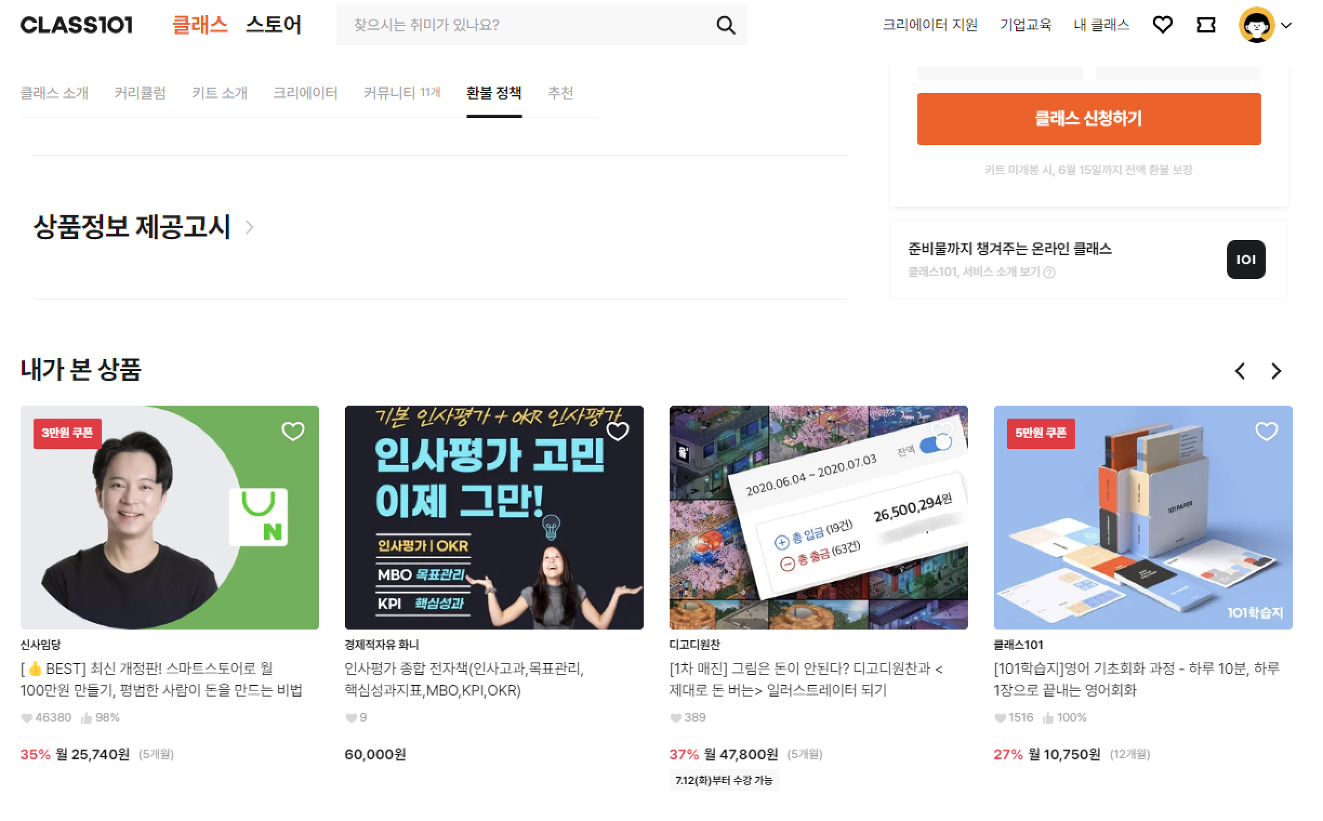Go to next viewed products
1323x821 pixels.
click(x=1276, y=371)
